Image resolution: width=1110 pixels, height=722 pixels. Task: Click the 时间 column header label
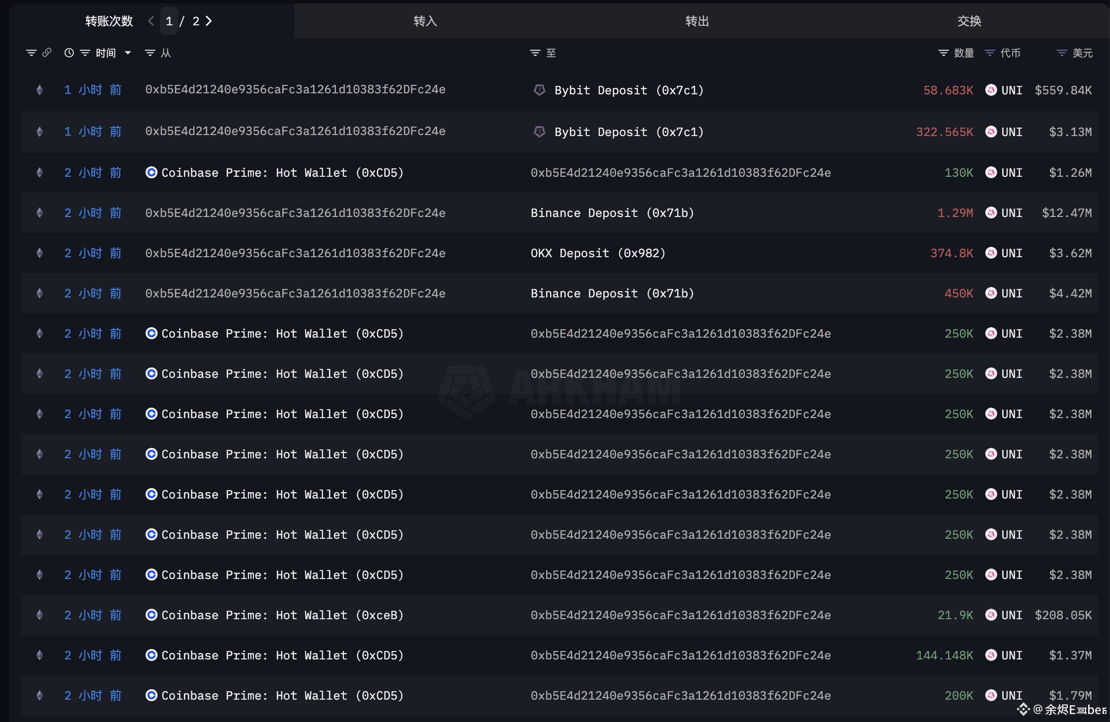click(106, 53)
